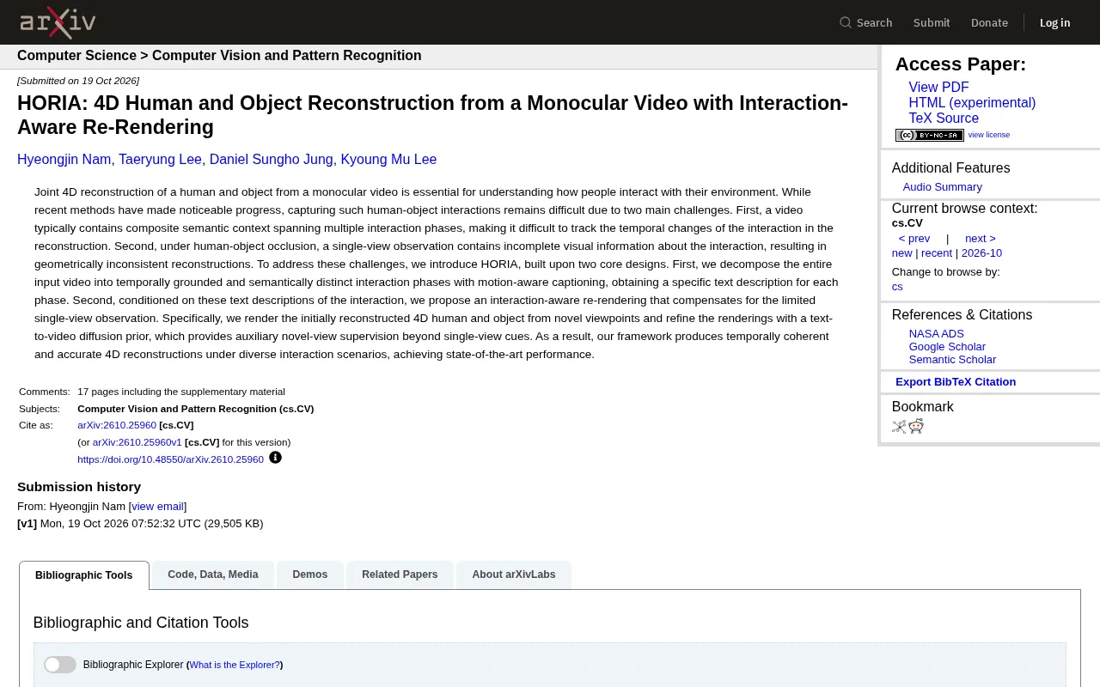Share paper via Reddit icon

point(916,426)
